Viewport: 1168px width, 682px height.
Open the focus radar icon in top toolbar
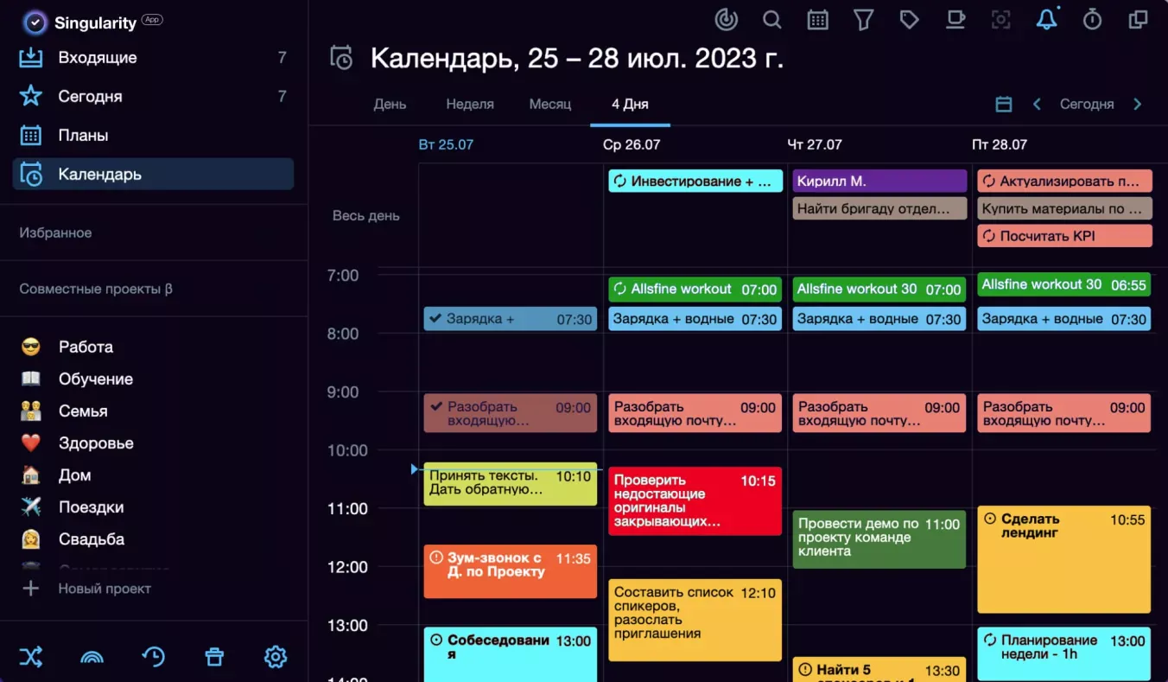(727, 19)
